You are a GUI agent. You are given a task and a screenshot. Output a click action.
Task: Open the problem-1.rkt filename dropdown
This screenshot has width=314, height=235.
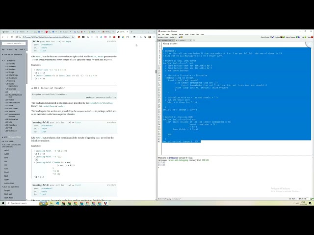(x=163, y=37)
